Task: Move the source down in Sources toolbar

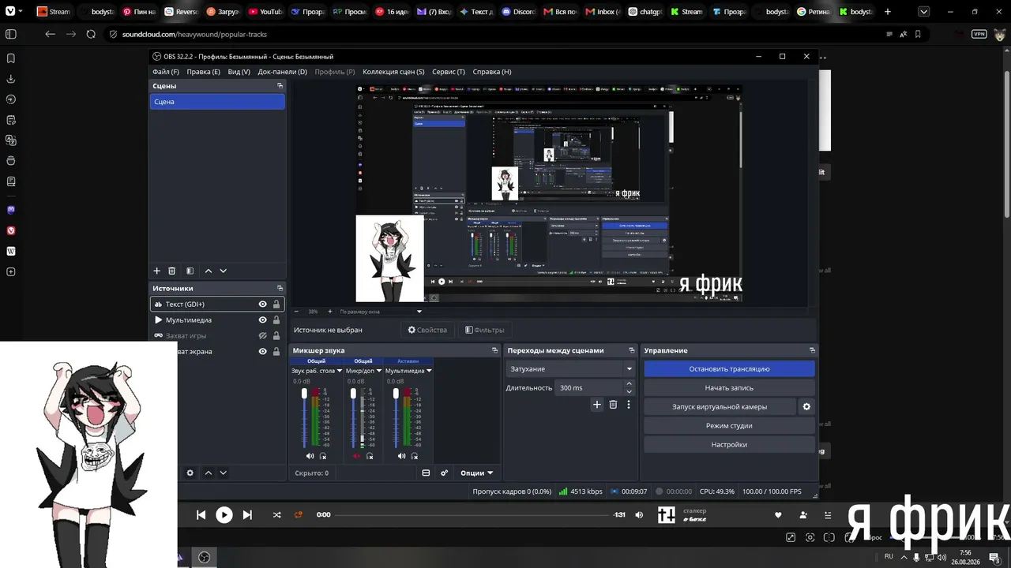Action: tap(223, 473)
